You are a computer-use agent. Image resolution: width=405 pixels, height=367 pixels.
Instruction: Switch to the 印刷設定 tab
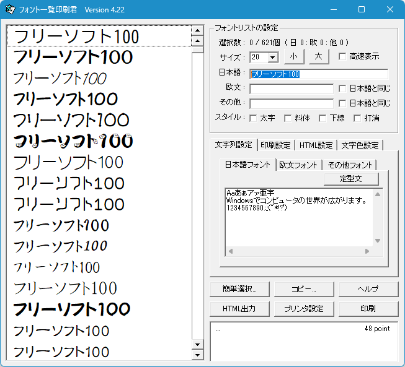pos(275,145)
